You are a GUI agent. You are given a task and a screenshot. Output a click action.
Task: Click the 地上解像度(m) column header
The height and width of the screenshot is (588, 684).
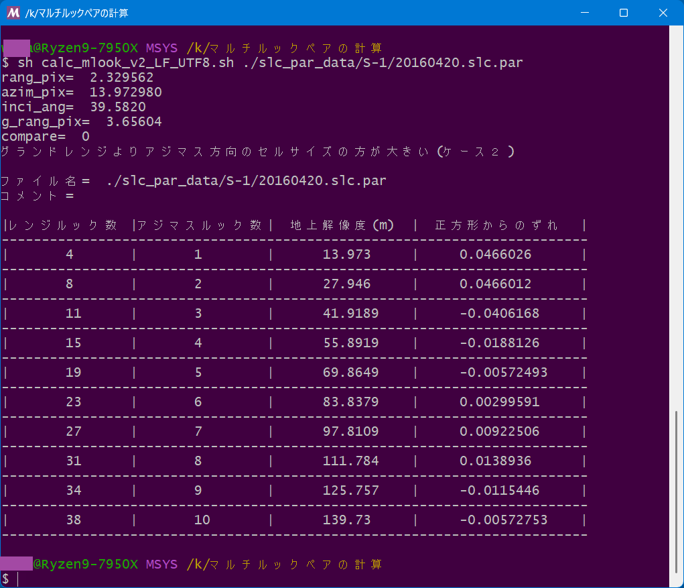(x=342, y=225)
